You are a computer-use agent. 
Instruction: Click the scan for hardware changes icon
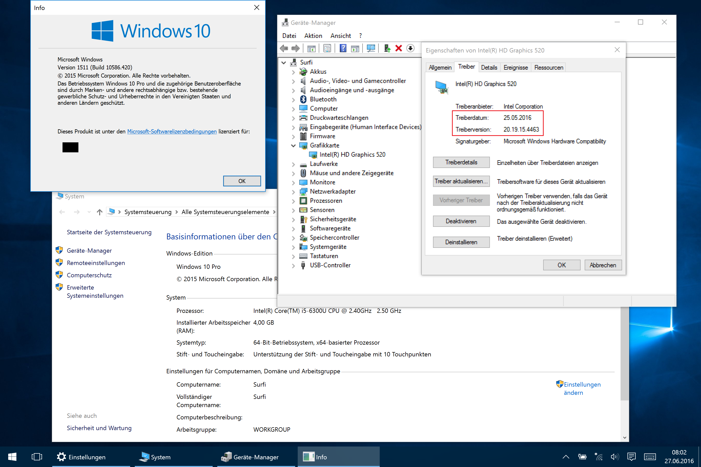371,48
